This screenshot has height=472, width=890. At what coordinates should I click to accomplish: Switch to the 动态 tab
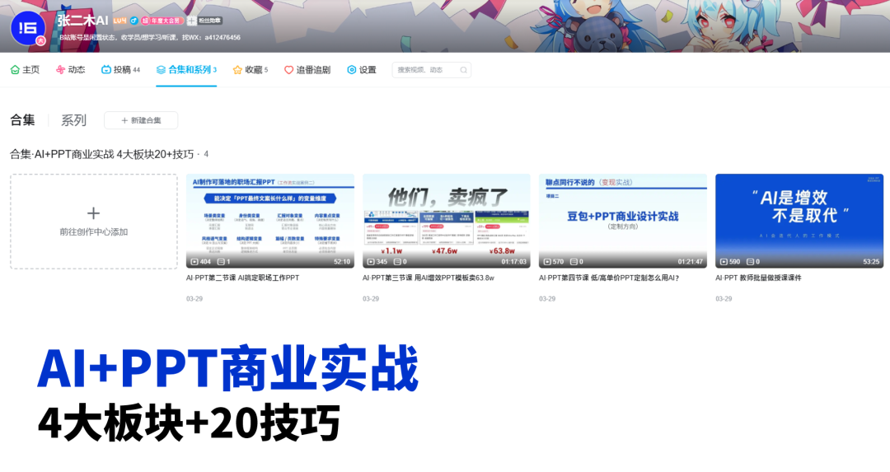click(x=70, y=70)
